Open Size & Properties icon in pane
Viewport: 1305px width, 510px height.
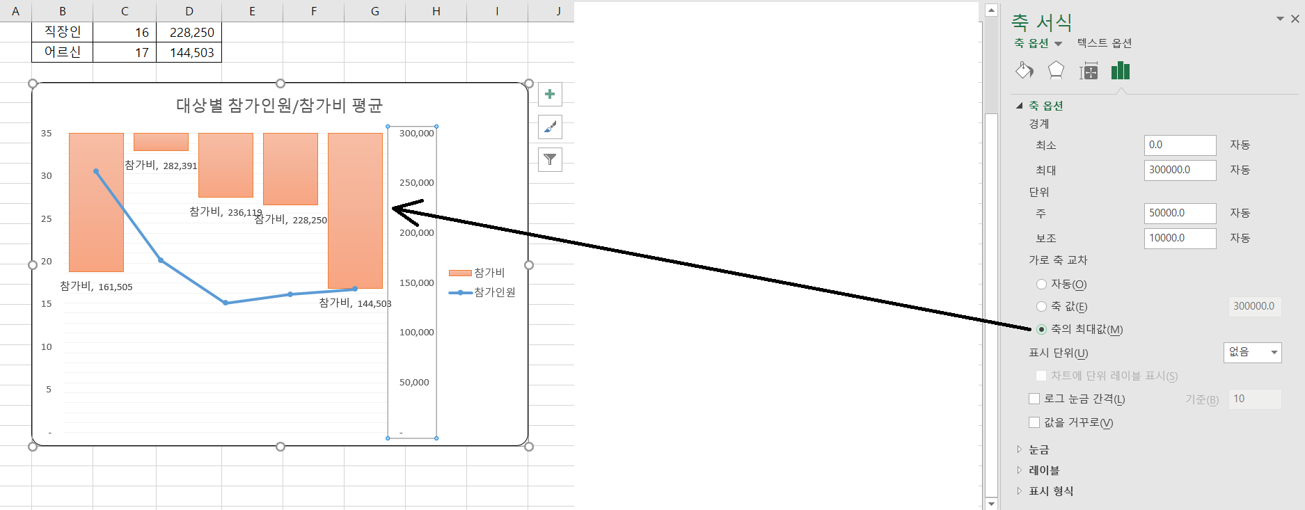click(x=1088, y=70)
